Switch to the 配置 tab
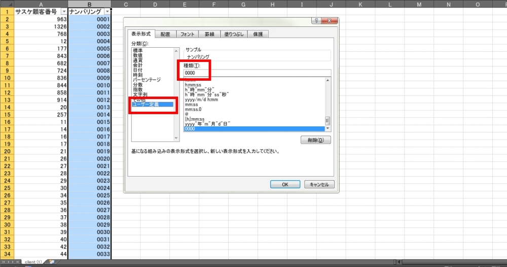Image resolution: width=507 pixels, height=267 pixels. pos(165,35)
